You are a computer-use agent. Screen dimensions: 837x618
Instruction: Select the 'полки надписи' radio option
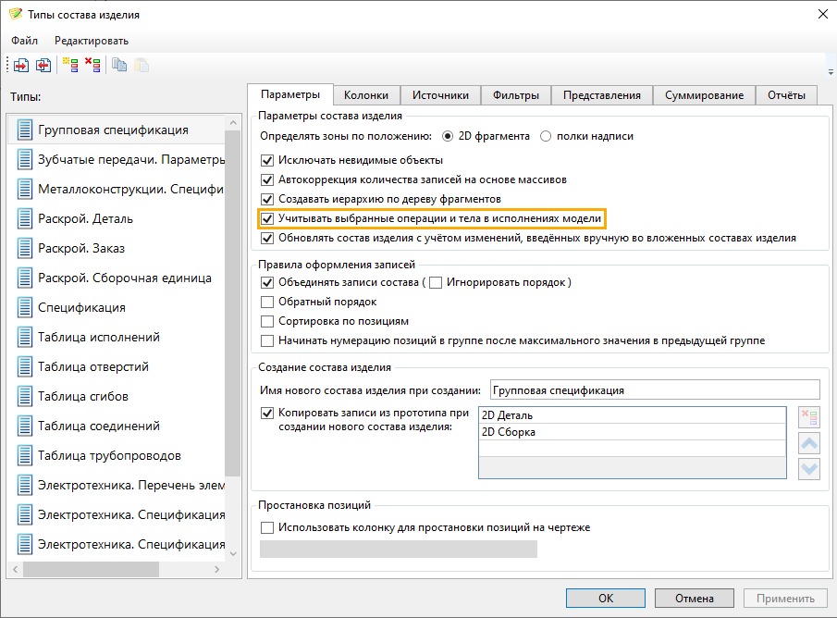tap(546, 136)
